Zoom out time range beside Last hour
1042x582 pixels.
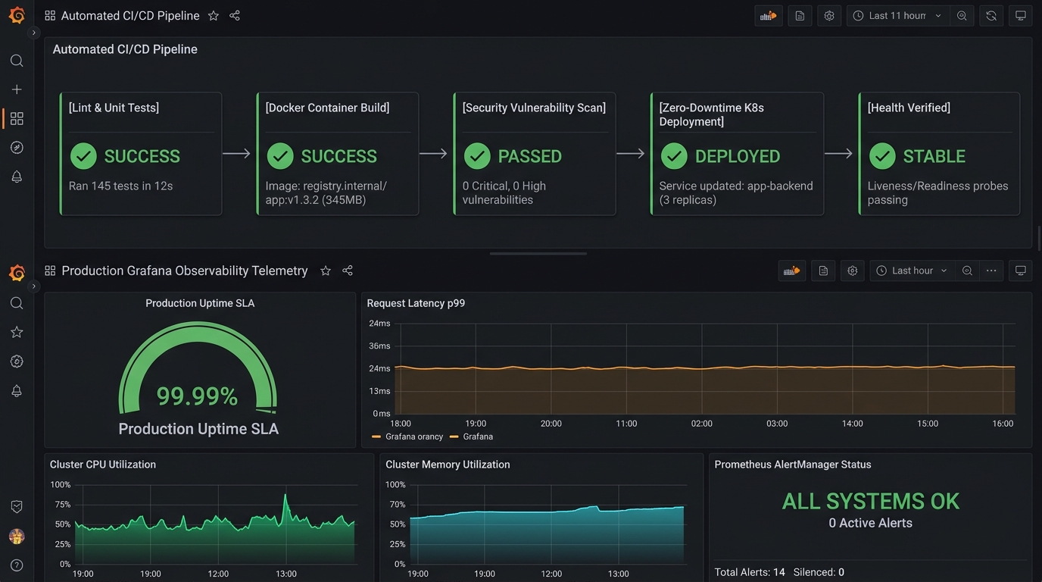click(967, 271)
